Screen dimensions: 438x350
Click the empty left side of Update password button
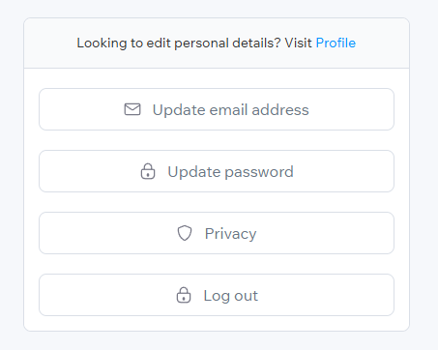point(90,171)
